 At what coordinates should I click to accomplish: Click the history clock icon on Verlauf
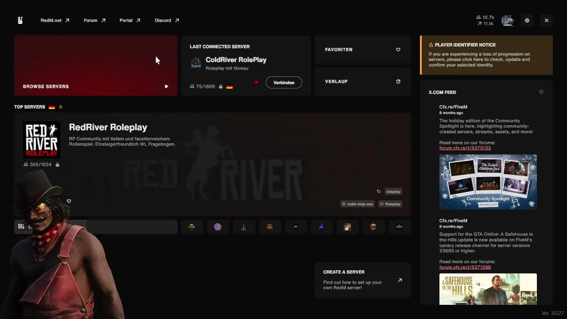pos(398,82)
